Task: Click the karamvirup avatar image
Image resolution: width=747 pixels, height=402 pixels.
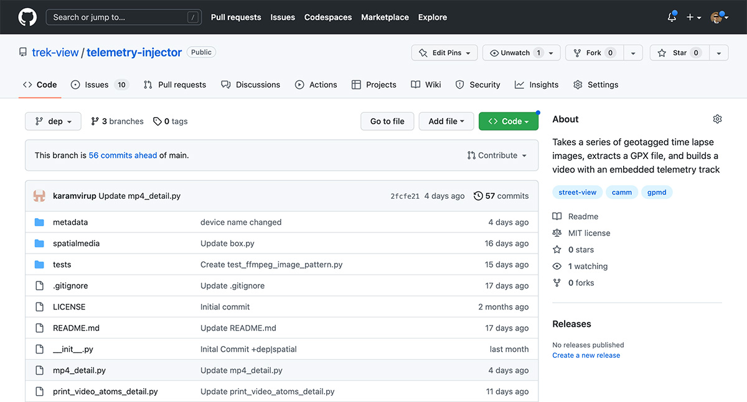Action: click(x=39, y=196)
